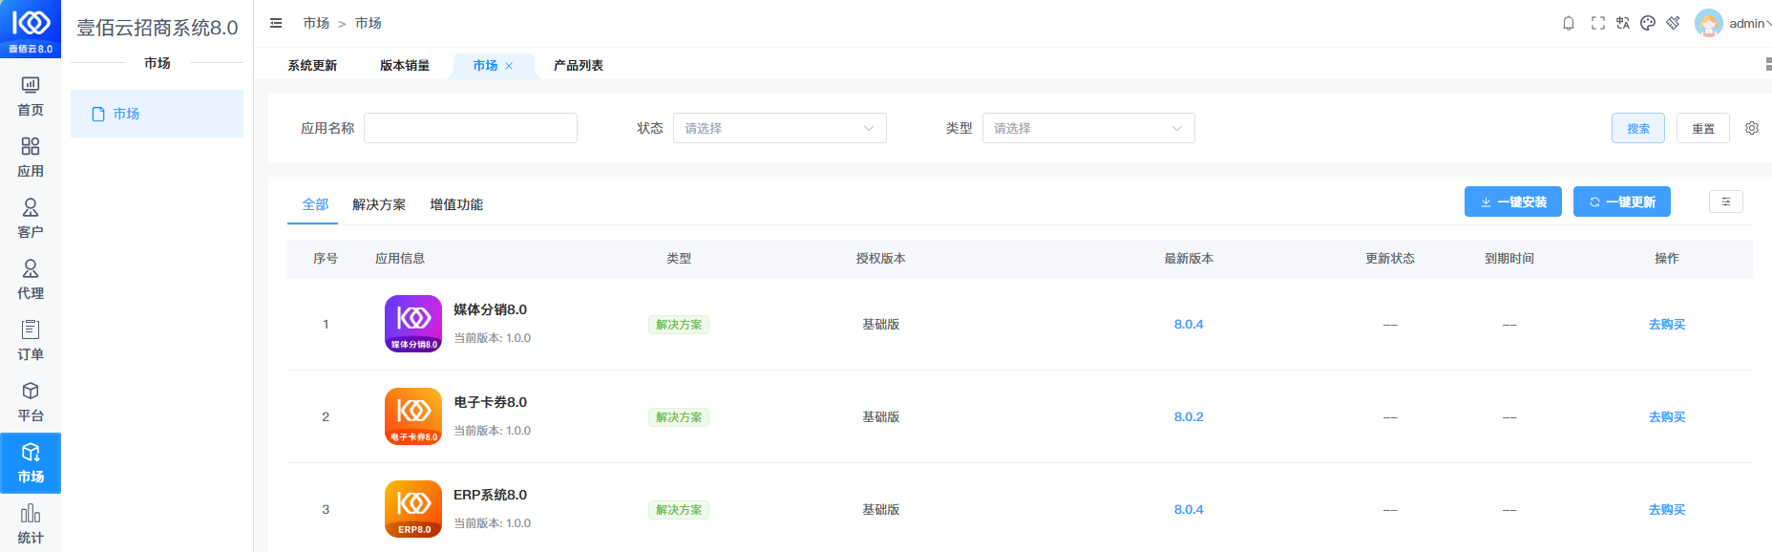Switch to 版本销量 tab

[405, 66]
